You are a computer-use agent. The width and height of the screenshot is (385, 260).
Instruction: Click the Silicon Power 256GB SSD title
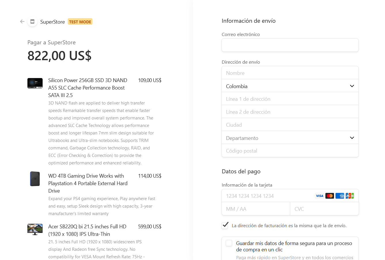pyautogui.click(x=88, y=88)
